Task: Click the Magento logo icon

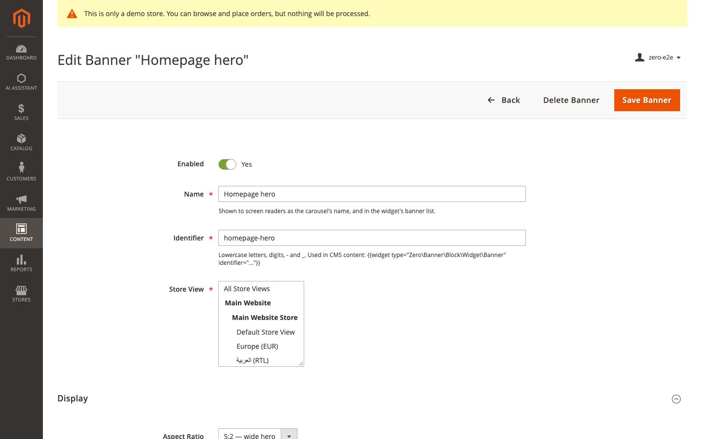Action: point(21,19)
